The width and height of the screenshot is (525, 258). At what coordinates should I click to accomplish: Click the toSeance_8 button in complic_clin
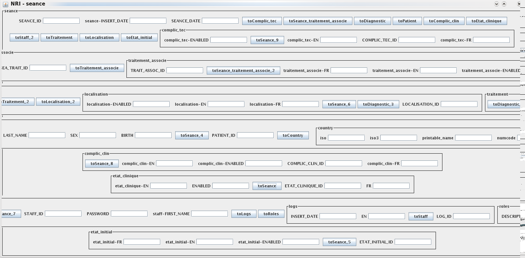click(102, 164)
